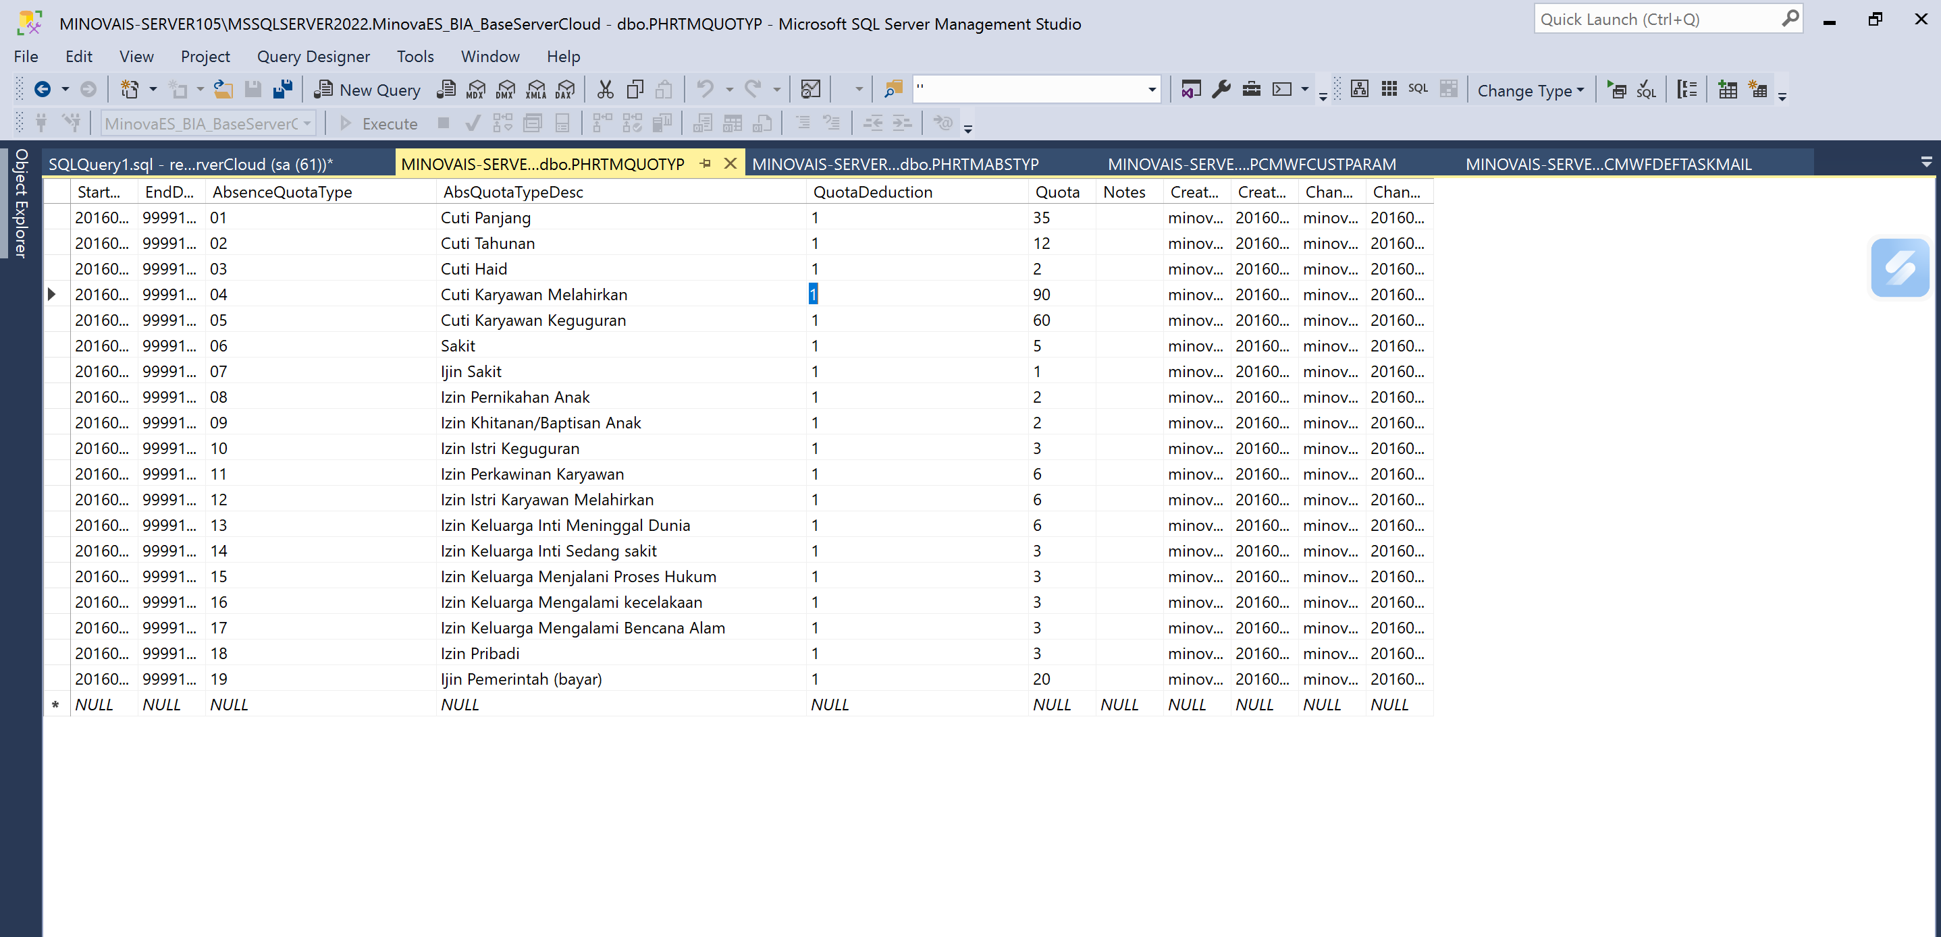Open the Query Designer menu
Image resolution: width=1941 pixels, height=937 pixels.
(313, 57)
